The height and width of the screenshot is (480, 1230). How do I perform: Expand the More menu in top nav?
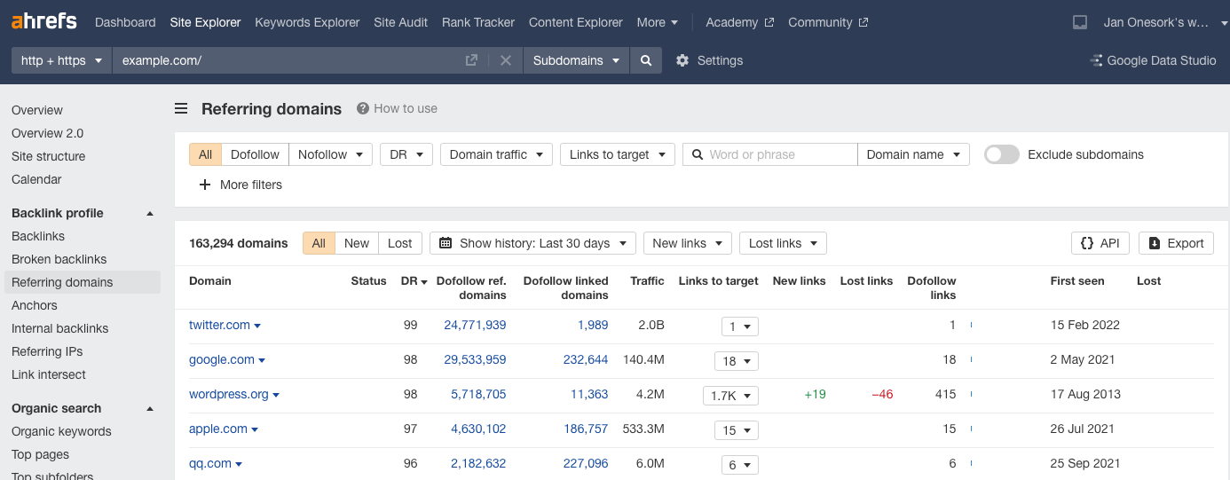pos(658,22)
